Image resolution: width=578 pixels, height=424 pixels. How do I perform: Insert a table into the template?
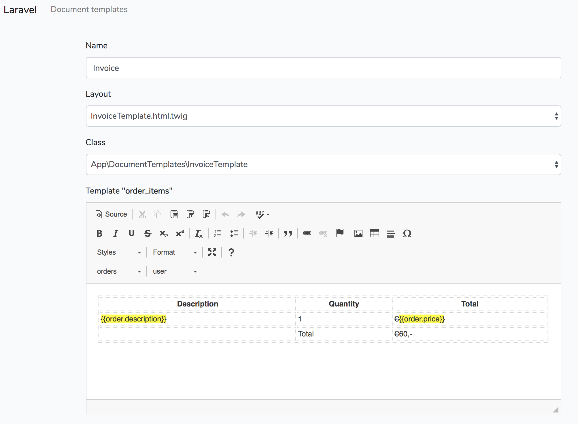click(374, 233)
